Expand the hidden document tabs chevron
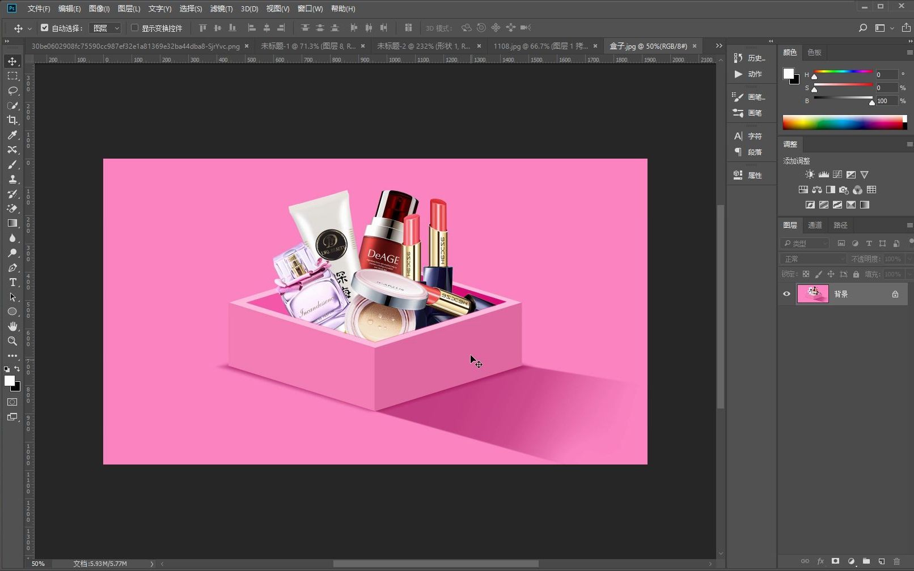 coord(719,46)
